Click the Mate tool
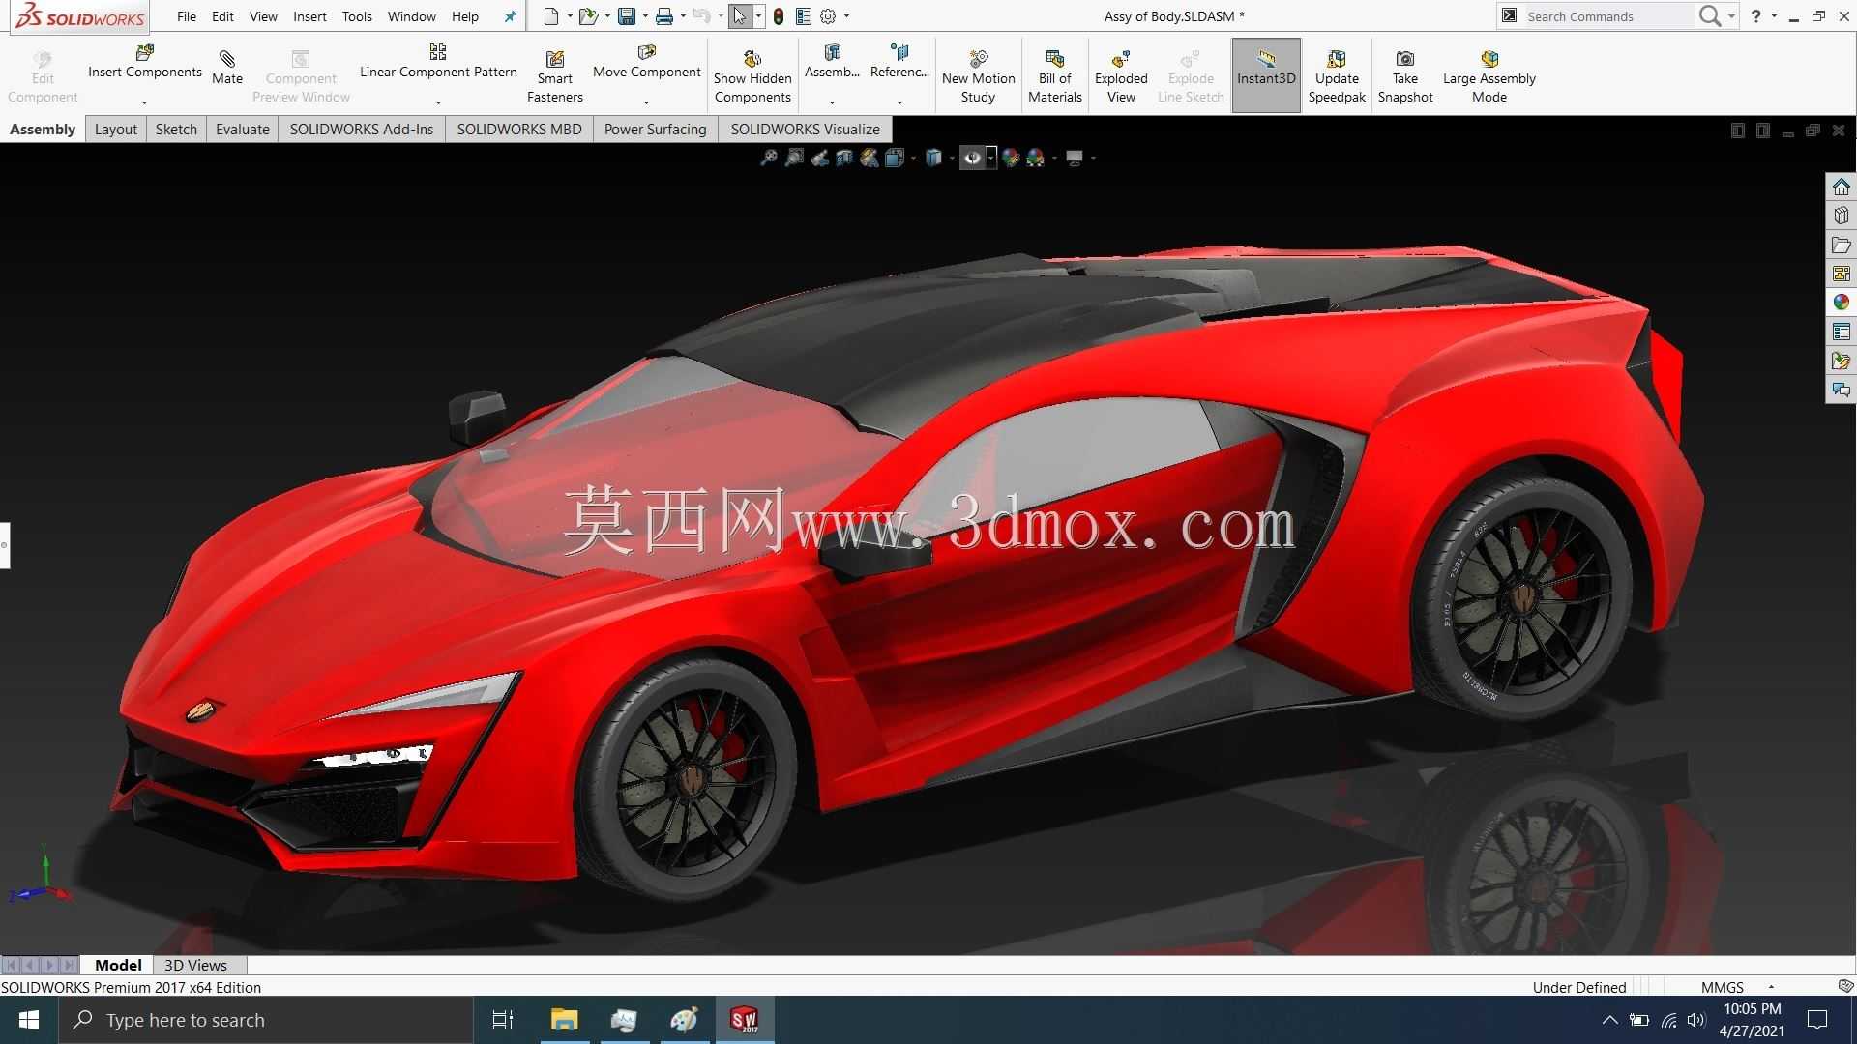Viewport: 1857px width, 1044px height. point(227,68)
